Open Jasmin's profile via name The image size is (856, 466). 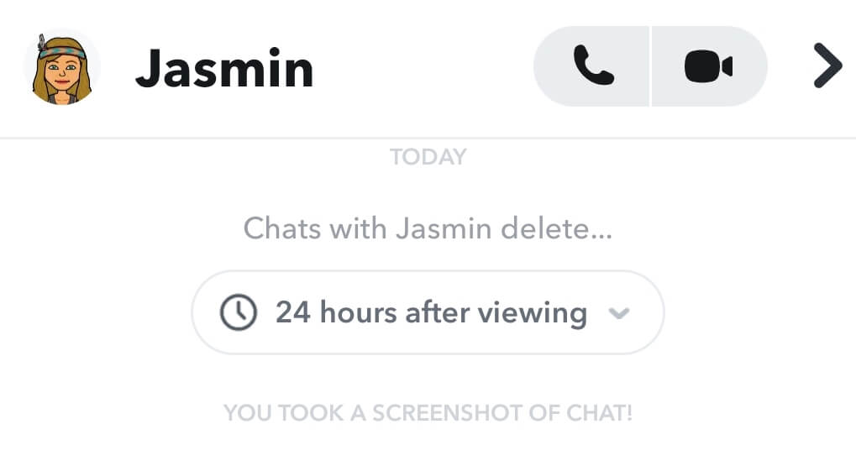point(224,69)
